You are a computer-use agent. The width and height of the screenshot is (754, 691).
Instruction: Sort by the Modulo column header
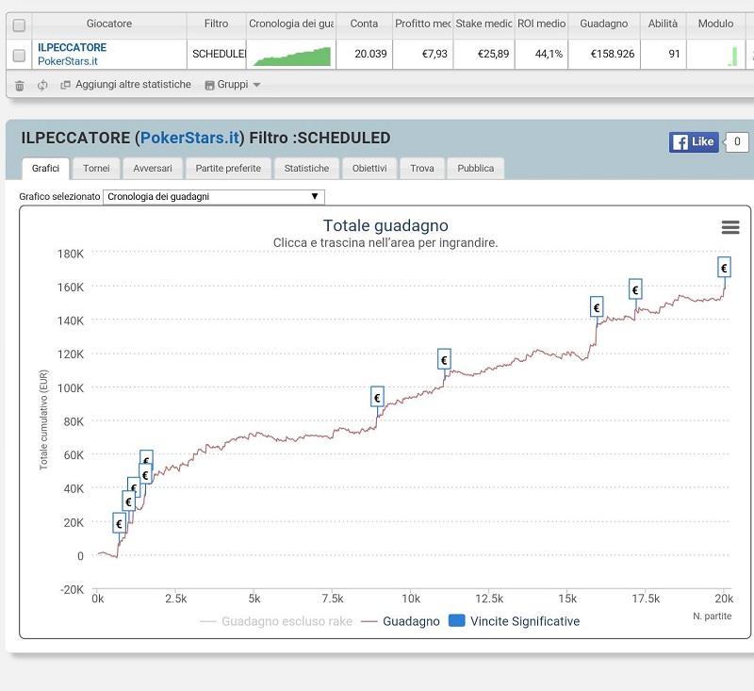click(715, 24)
